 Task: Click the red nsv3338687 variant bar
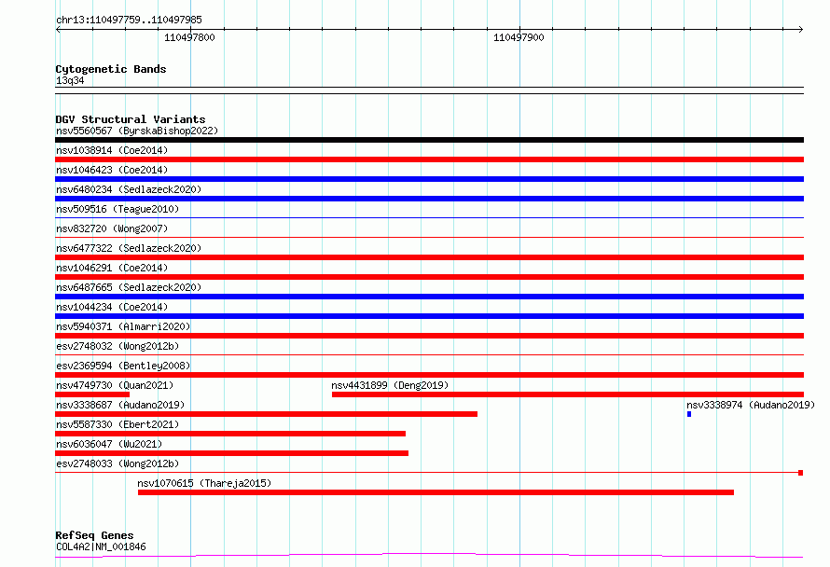267,414
